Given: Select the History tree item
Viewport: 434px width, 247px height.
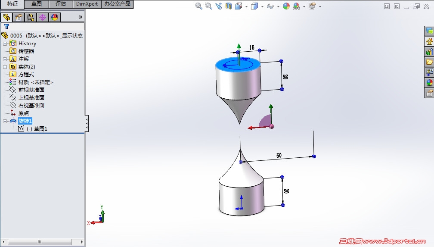Looking at the screenshot, I should point(27,44).
